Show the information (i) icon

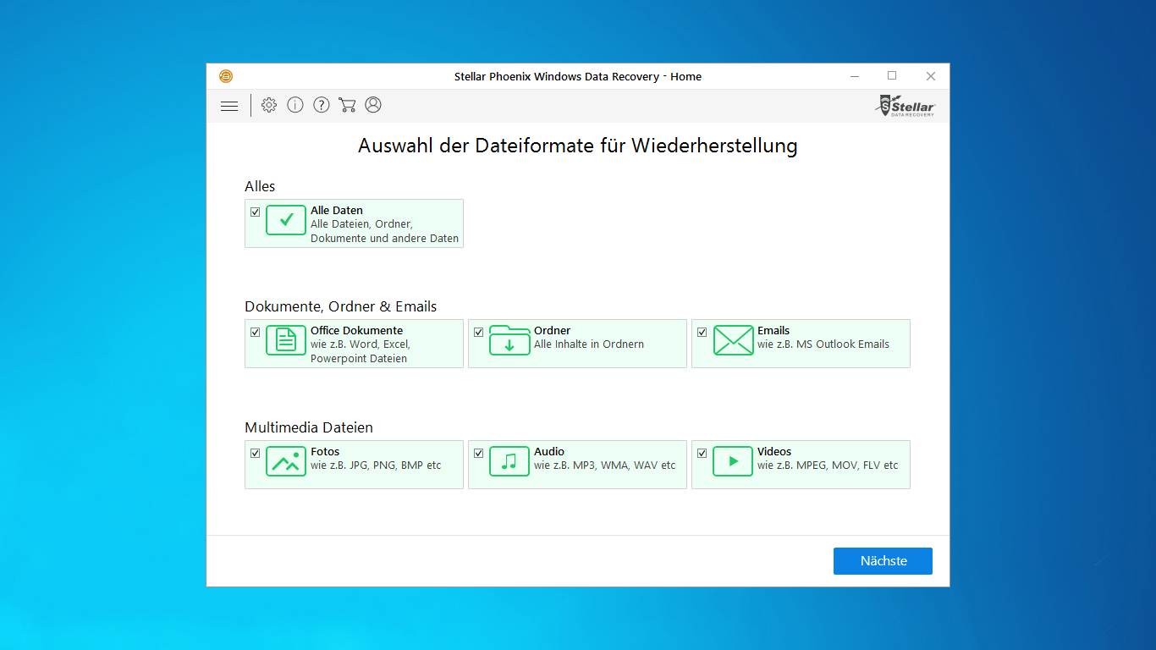(x=295, y=105)
